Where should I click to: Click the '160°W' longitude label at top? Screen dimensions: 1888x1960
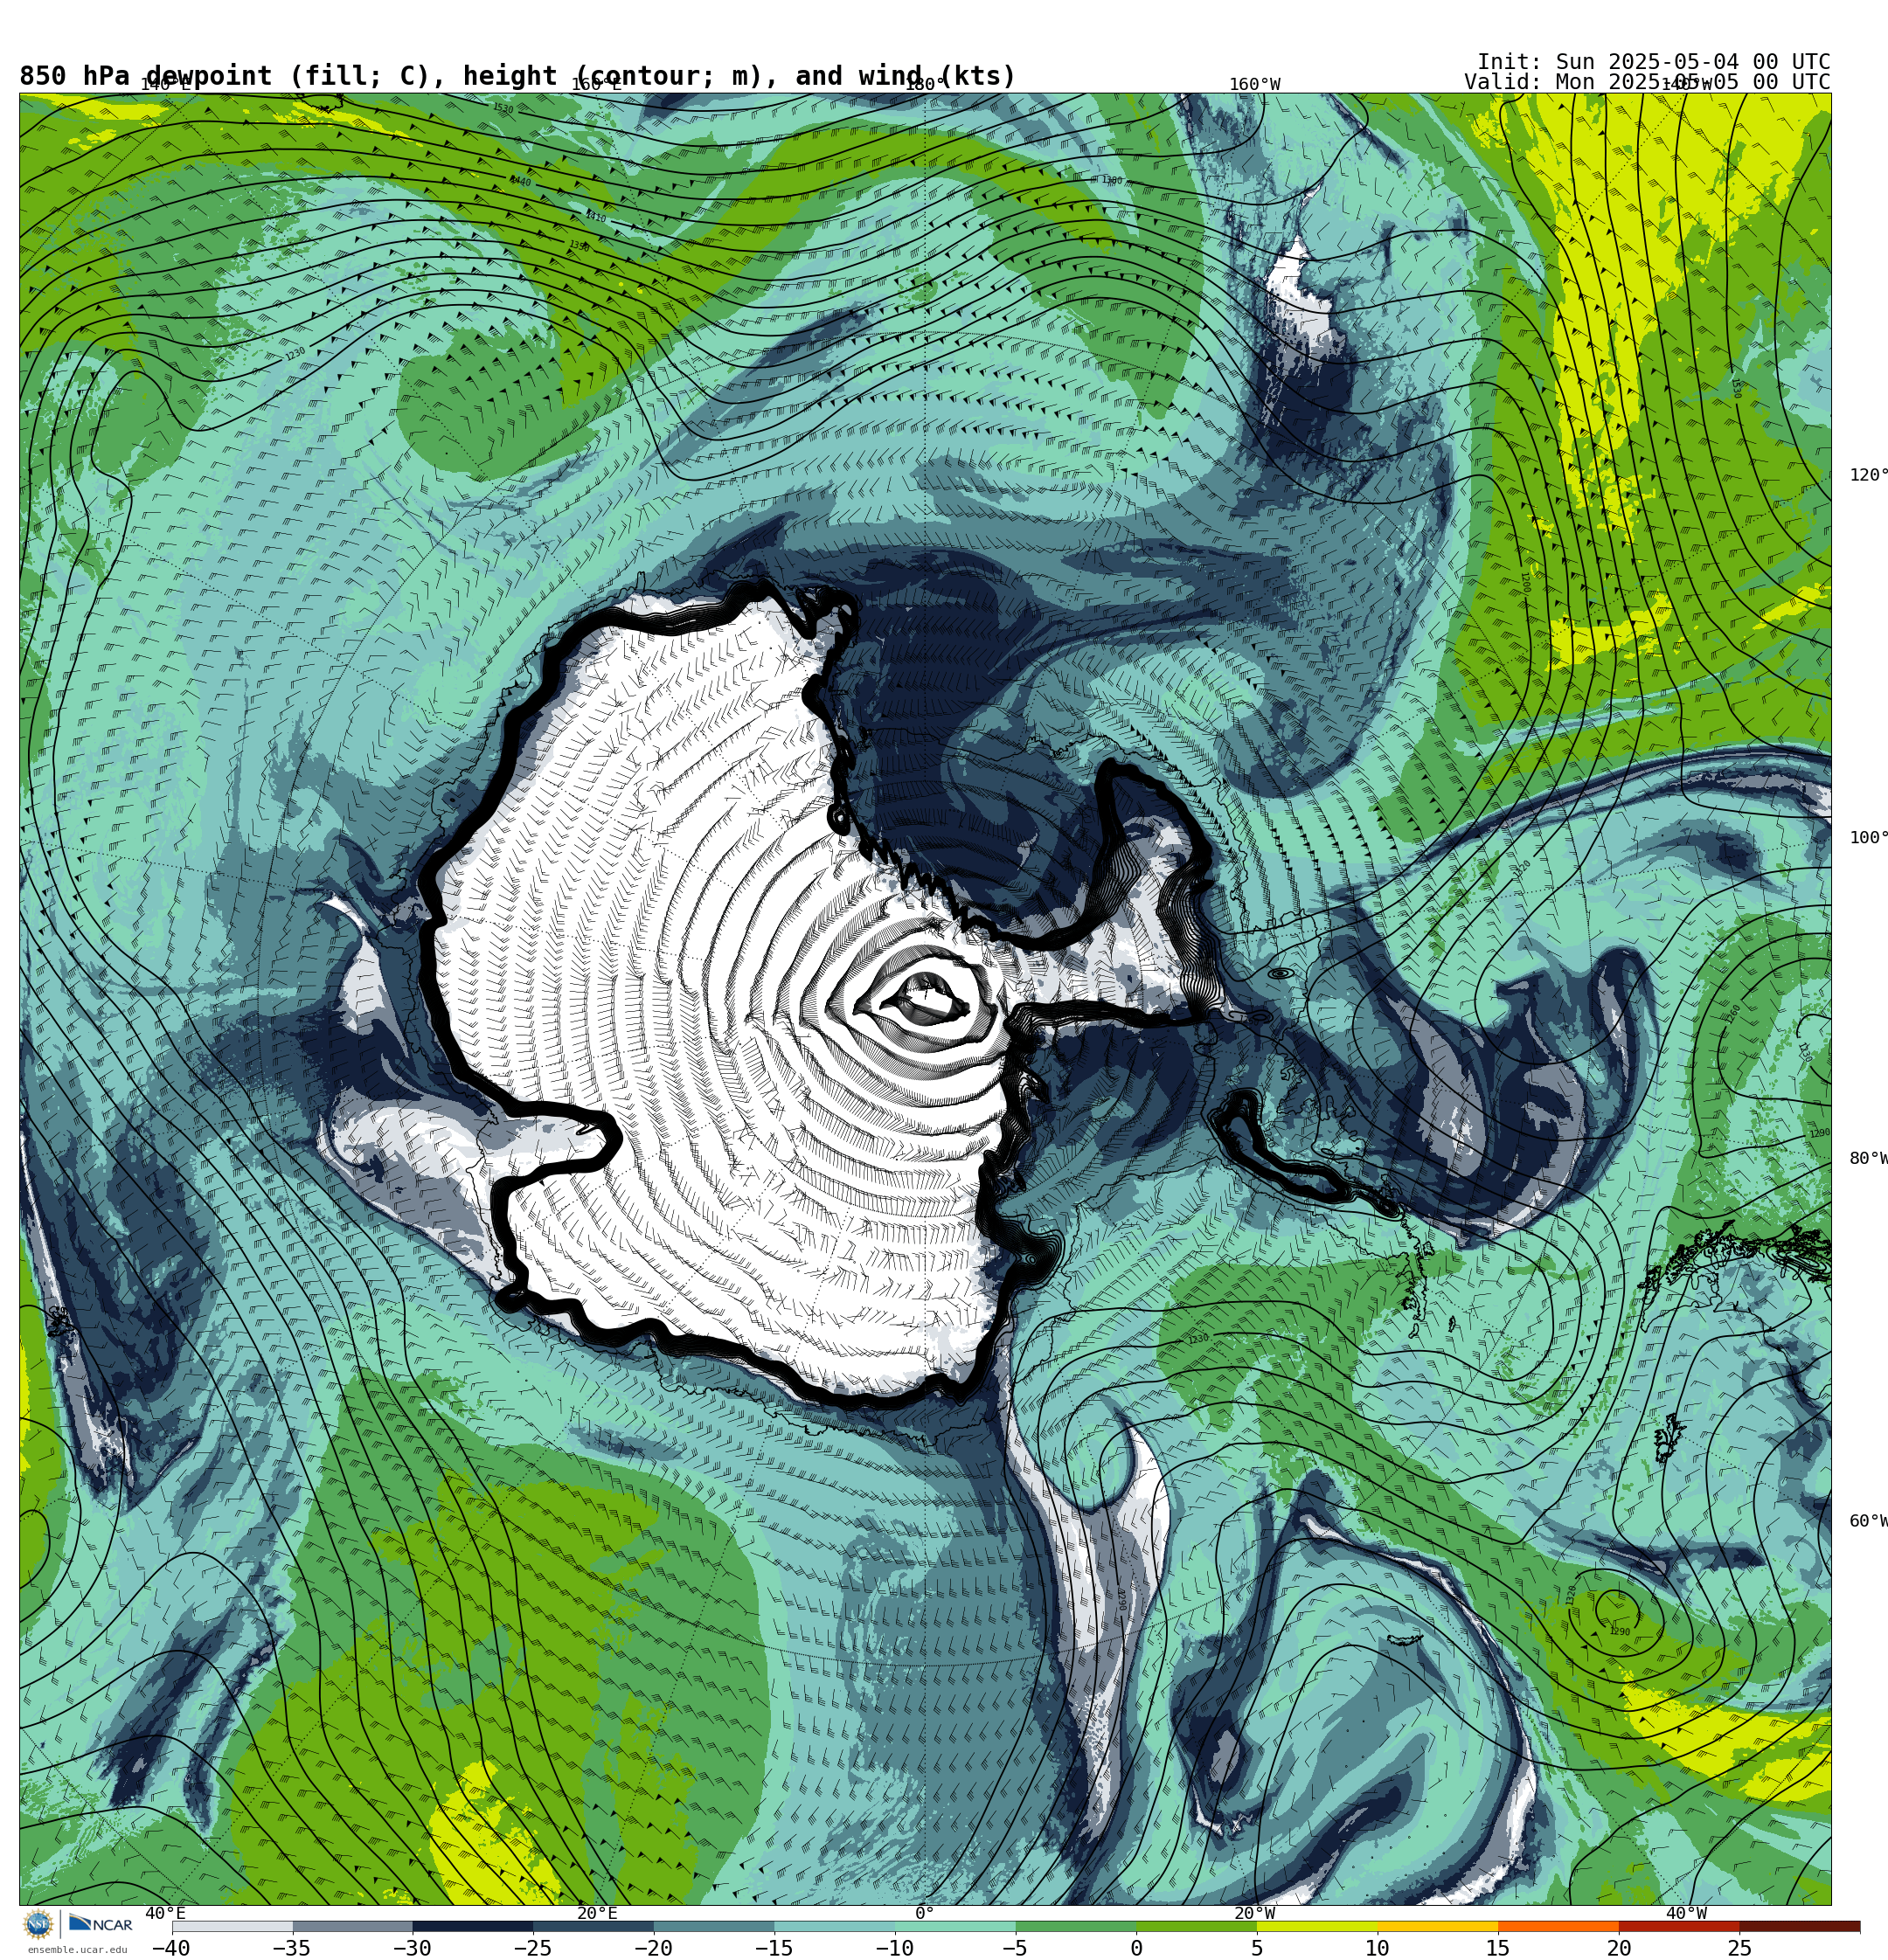coord(1254,85)
